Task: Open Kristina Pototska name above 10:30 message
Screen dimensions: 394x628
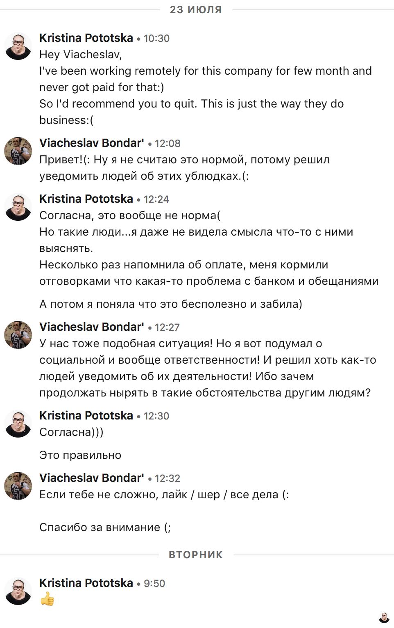Action: (86, 38)
